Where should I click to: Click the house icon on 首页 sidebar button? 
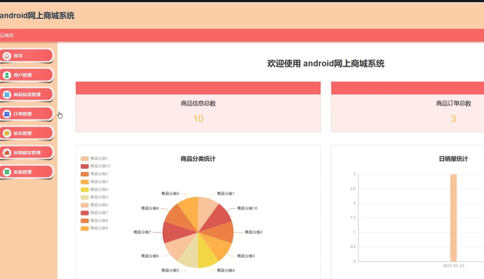[7, 56]
